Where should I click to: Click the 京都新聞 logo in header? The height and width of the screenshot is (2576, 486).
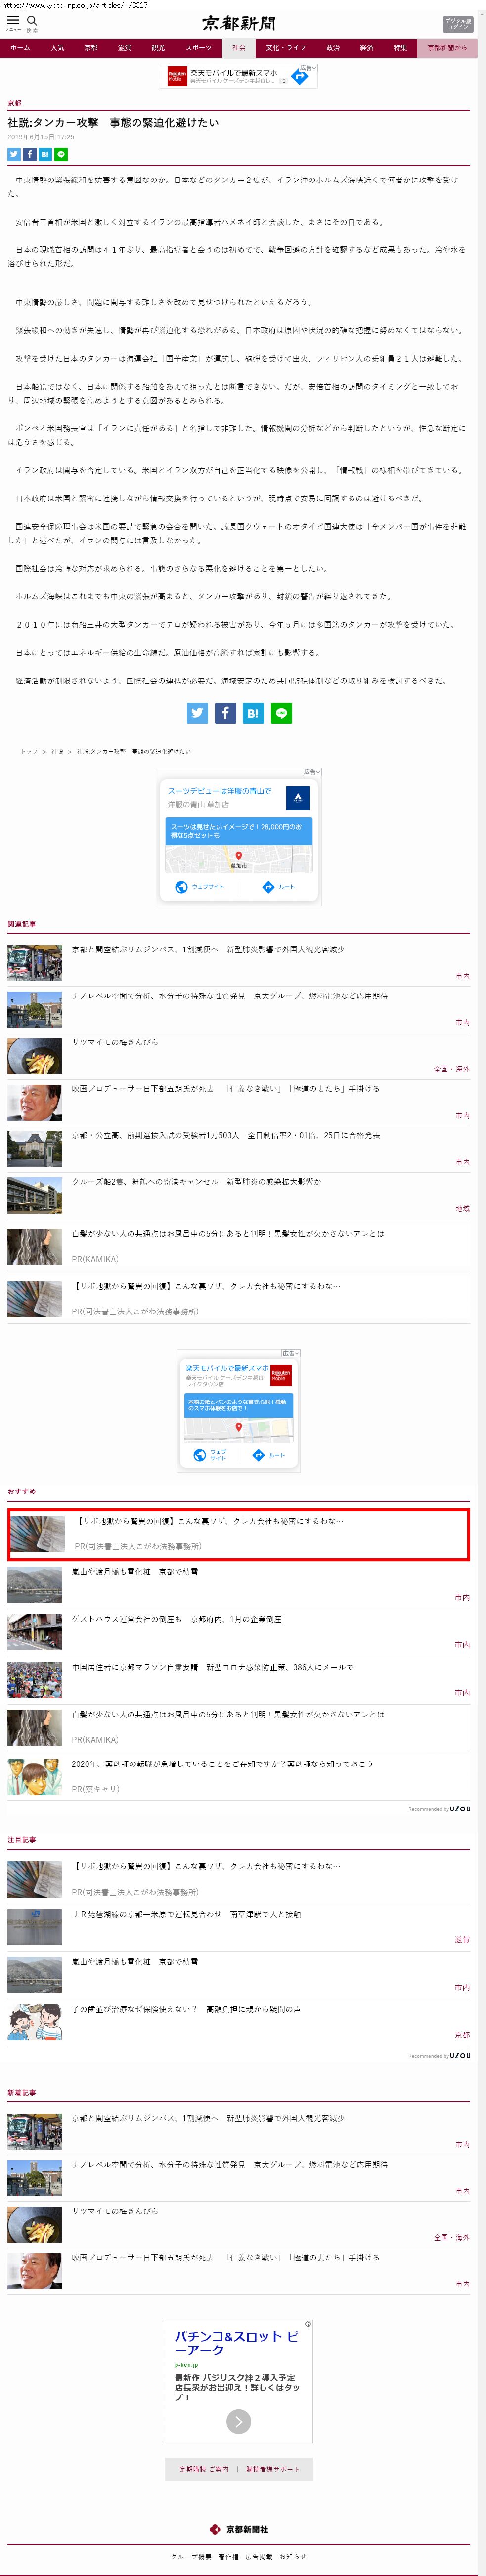tap(239, 23)
